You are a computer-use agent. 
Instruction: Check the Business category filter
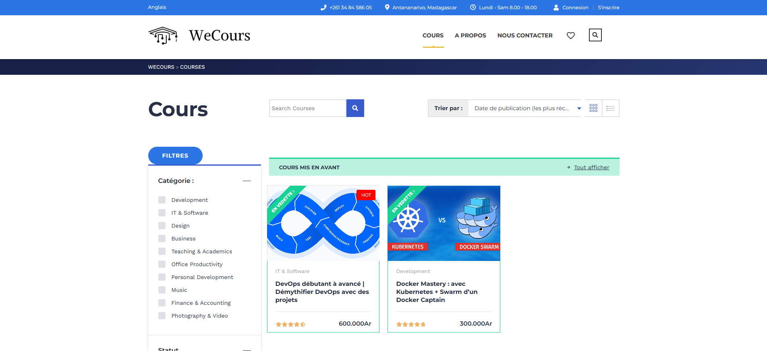coord(162,238)
